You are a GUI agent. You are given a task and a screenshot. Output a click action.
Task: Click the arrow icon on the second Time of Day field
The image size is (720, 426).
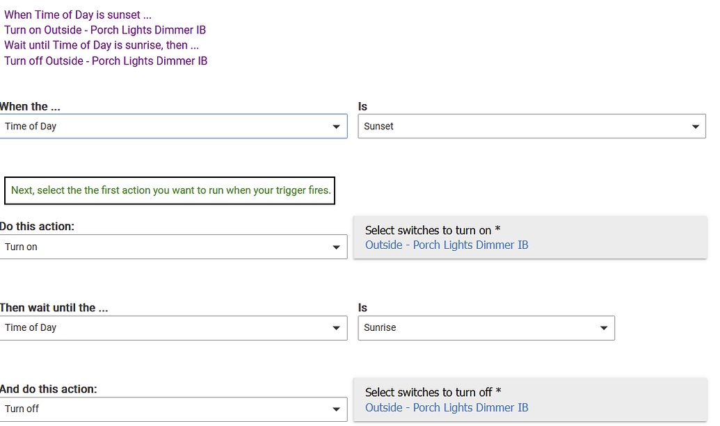pyautogui.click(x=336, y=328)
